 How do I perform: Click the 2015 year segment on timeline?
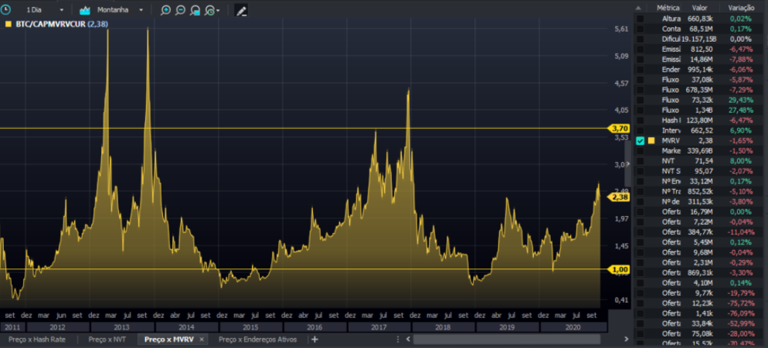(x=251, y=327)
